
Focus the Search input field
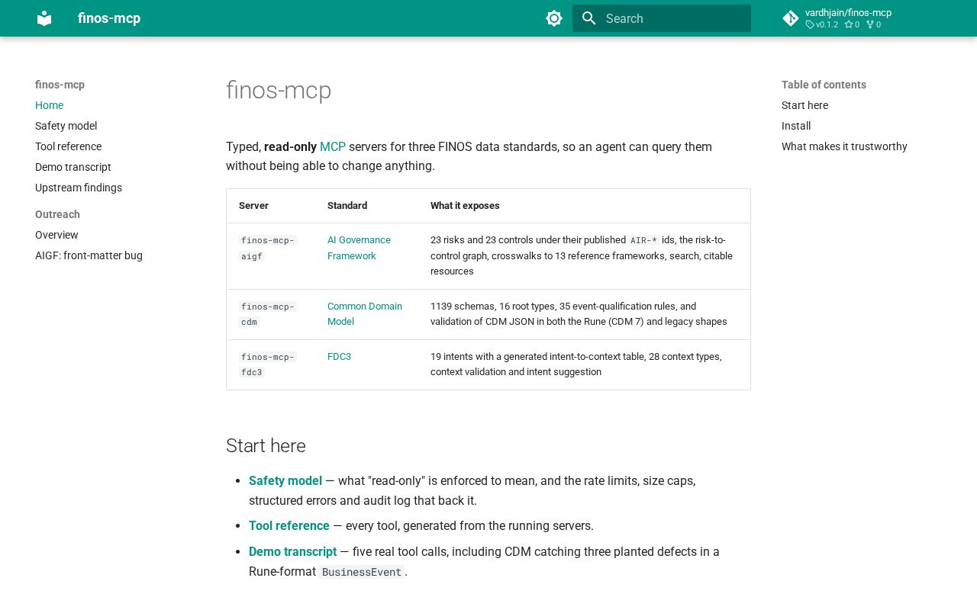pos(662,18)
